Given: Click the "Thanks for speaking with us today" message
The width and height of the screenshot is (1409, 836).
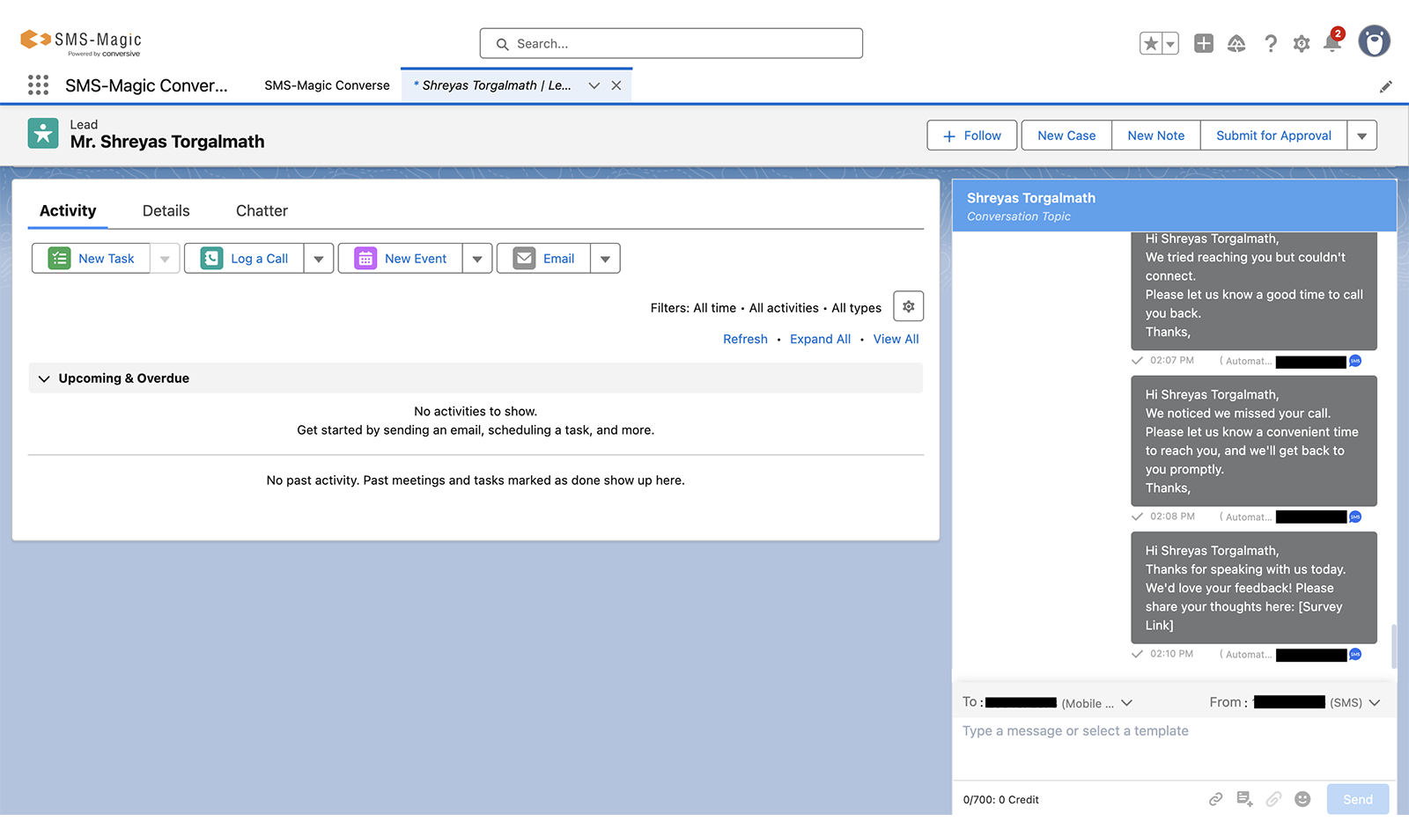Looking at the screenshot, I should tap(1254, 588).
